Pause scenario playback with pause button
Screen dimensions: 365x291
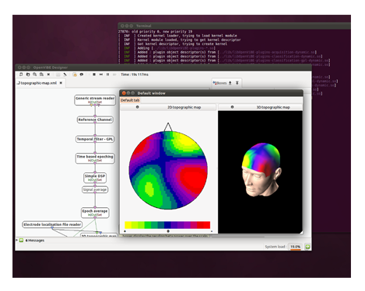(107, 74)
